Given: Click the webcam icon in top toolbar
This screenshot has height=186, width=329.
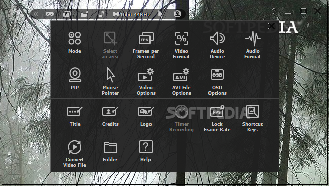Looking at the screenshot, I should point(177,14).
